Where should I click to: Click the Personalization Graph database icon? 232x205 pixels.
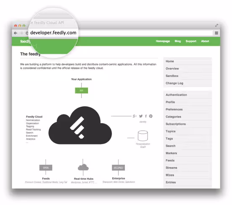tap(143, 136)
